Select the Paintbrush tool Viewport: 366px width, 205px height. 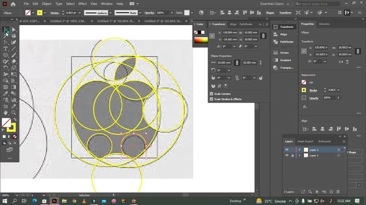(14, 55)
